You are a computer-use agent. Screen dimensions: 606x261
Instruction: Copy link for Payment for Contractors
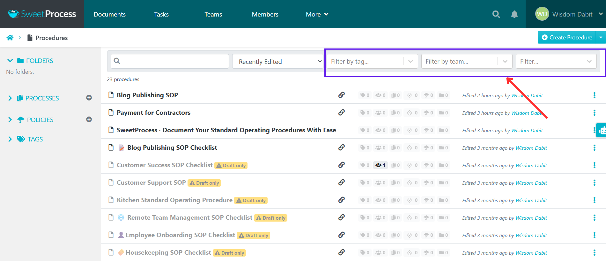[x=342, y=113]
